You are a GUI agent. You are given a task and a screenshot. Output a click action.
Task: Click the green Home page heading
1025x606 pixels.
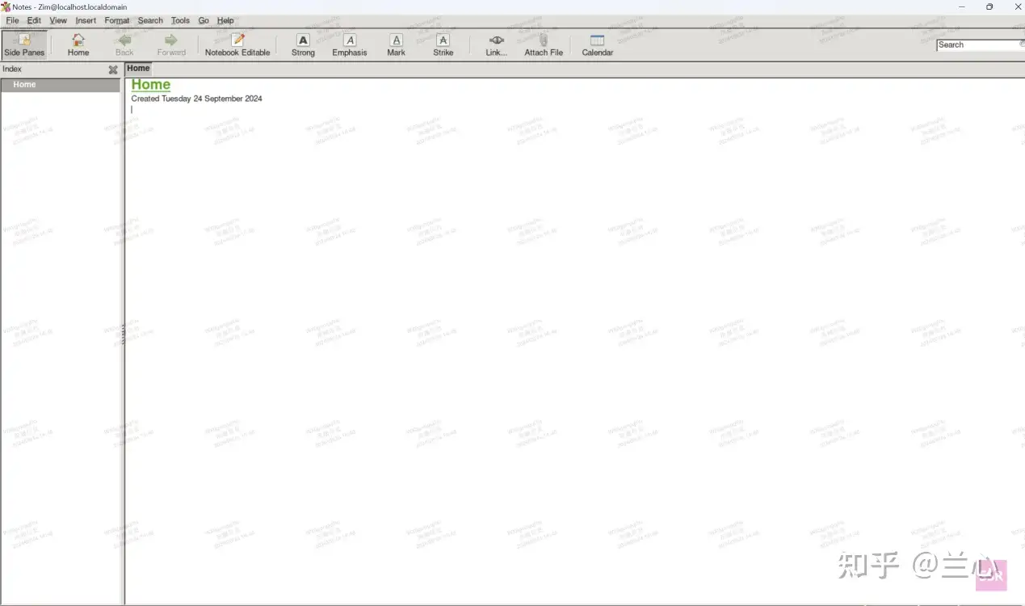point(151,84)
